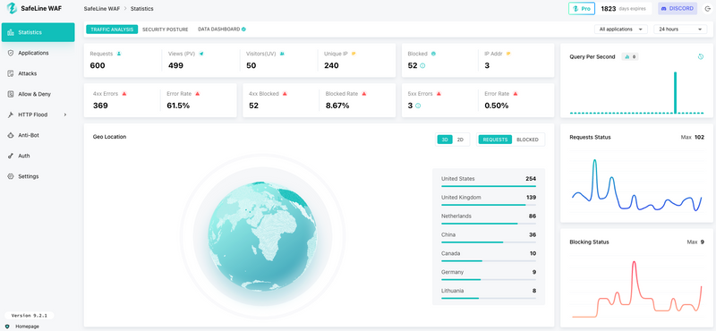Select the Lithuania row
The width and height of the screenshot is (716, 331).
pyautogui.click(x=489, y=293)
